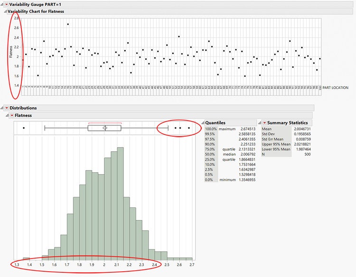
Task: Click the Flatness vertical axis label
Action: 10,51
